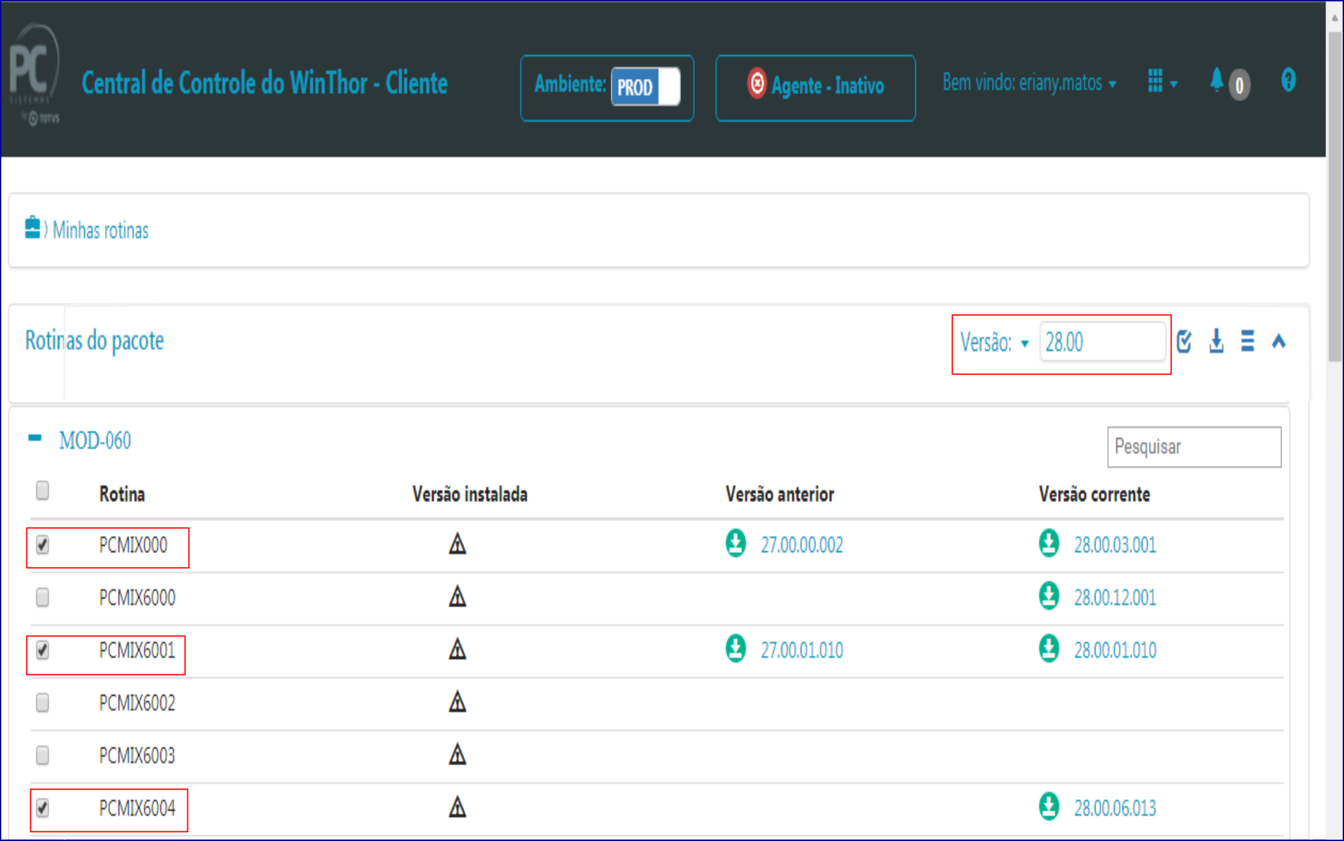
Task: Click version link 27.00.01.010
Action: click(802, 651)
